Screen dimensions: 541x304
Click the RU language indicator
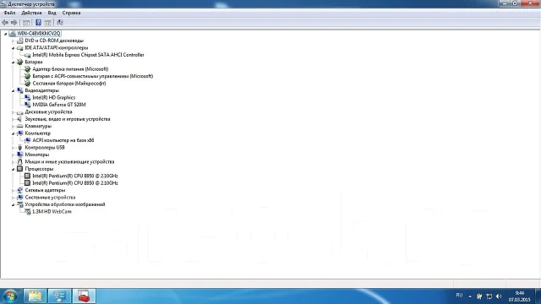click(x=459, y=296)
